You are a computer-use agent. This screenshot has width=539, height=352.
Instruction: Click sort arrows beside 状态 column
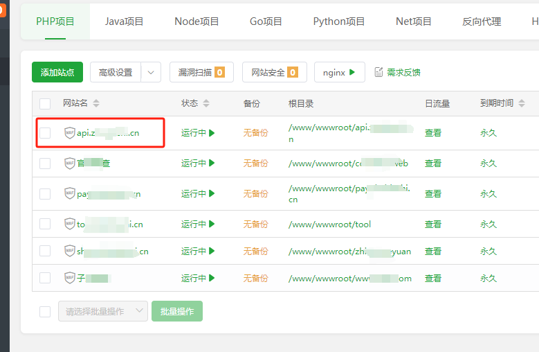coord(206,103)
